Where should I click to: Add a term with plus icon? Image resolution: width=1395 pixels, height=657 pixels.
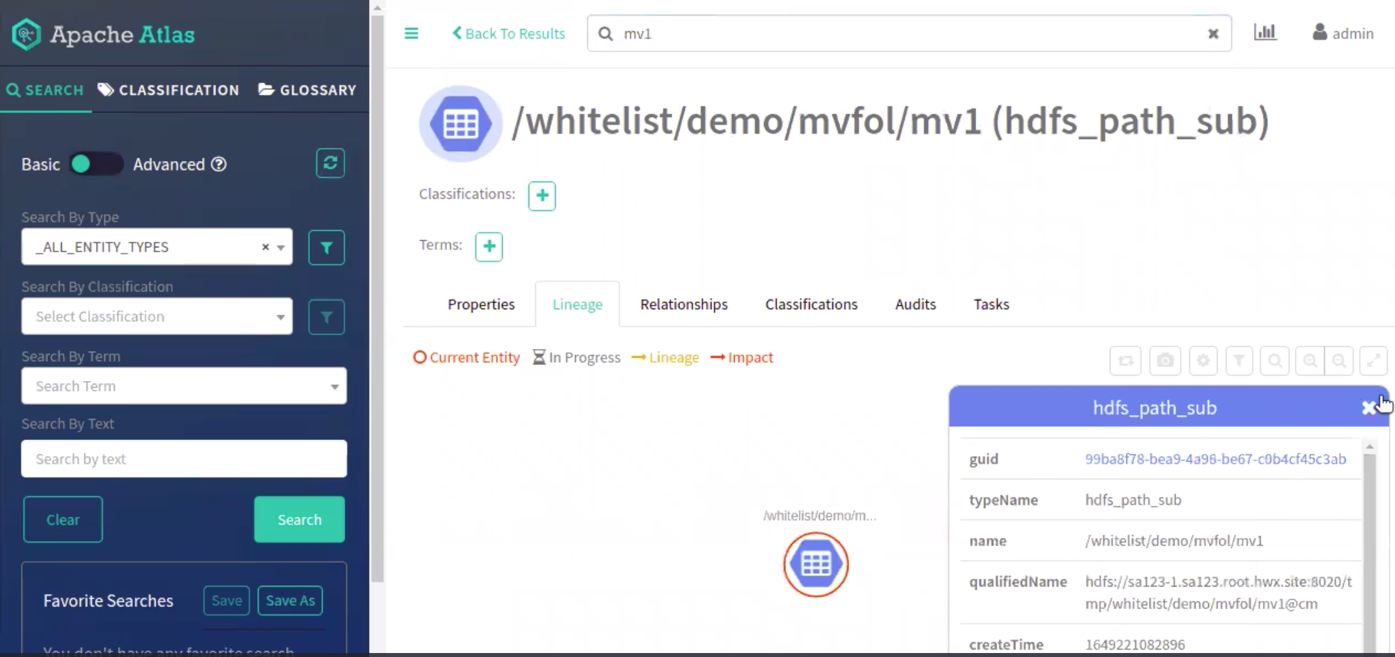point(489,247)
